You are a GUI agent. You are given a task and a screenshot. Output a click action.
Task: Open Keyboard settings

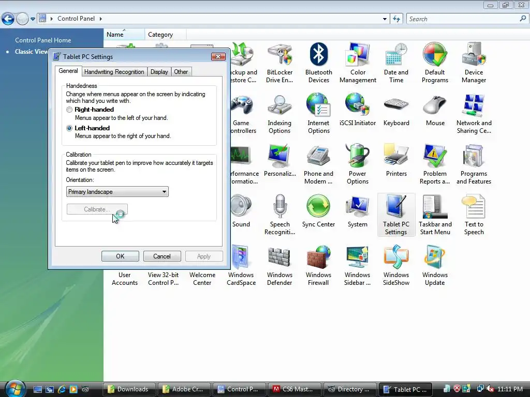[x=396, y=111]
